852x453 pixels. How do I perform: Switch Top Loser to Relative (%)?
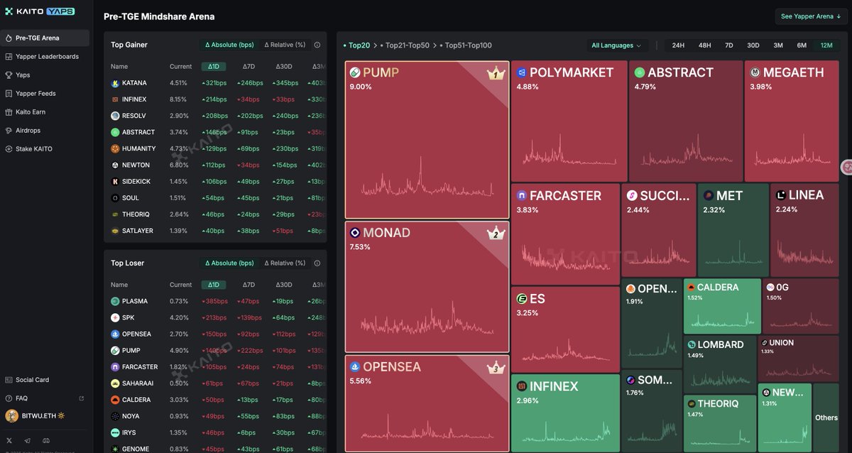(285, 263)
